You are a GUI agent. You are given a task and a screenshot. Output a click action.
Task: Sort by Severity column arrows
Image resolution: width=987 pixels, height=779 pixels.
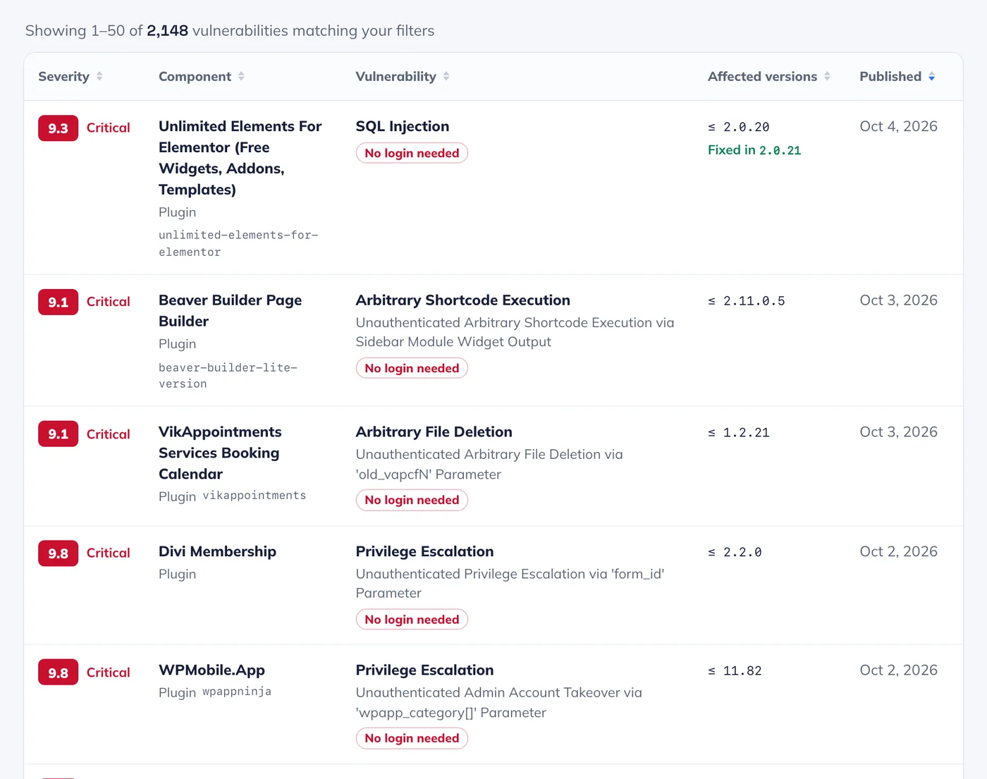[x=99, y=76]
